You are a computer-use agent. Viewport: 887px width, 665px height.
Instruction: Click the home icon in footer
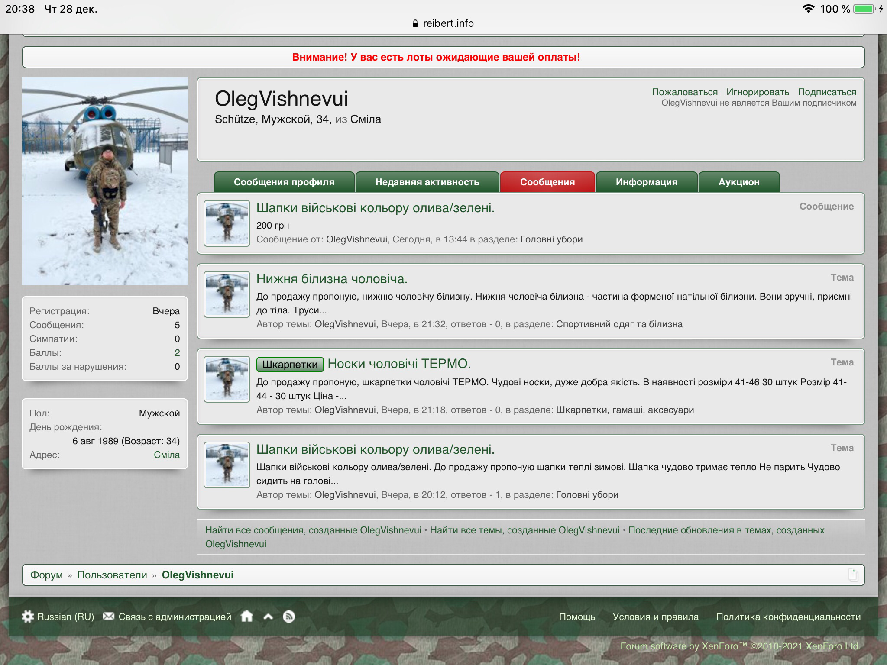247,617
